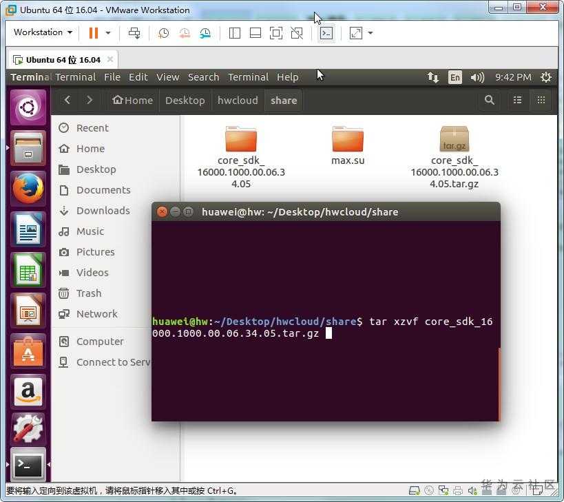Launch LibreOffice Impress from launcher
This screenshot has width=564, height=502.
[x=28, y=311]
